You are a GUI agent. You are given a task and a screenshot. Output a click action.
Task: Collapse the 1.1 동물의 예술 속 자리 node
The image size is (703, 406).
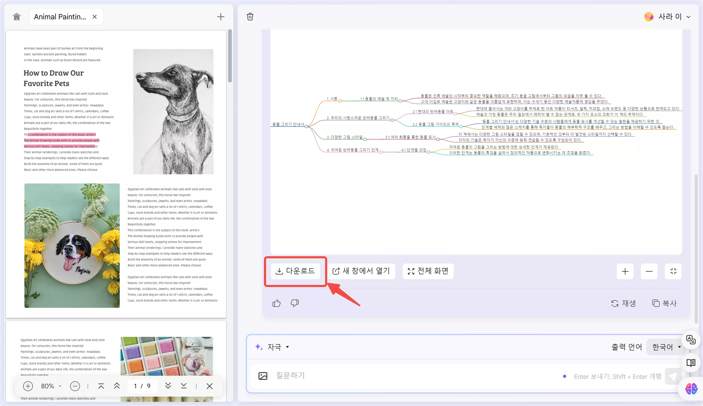pos(400,101)
